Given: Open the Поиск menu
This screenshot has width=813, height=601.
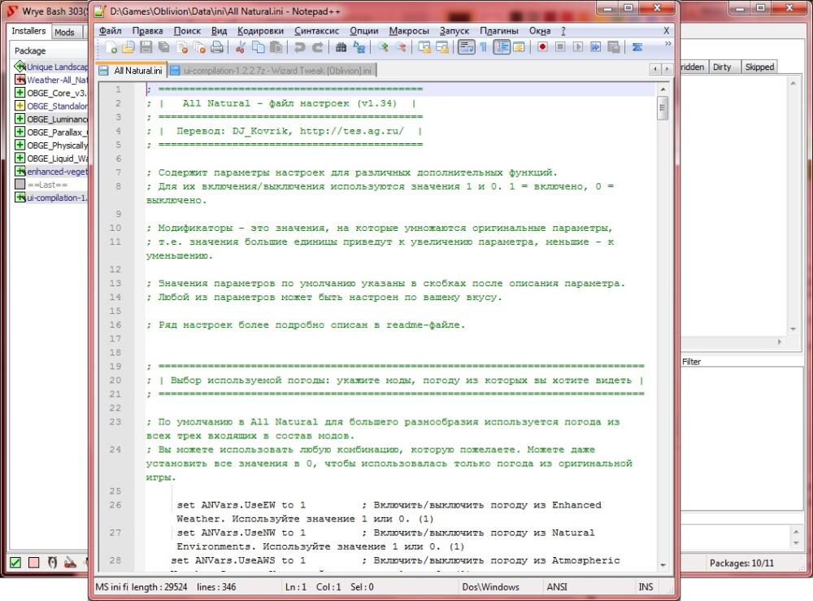Looking at the screenshot, I should pyautogui.click(x=187, y=31).
